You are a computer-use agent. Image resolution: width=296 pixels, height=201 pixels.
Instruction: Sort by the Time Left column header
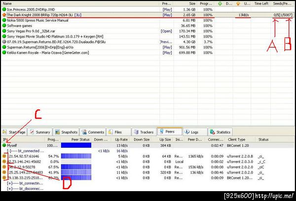(x=261, y=3)
